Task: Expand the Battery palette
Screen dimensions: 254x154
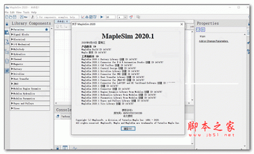Action: pos(30,69)
